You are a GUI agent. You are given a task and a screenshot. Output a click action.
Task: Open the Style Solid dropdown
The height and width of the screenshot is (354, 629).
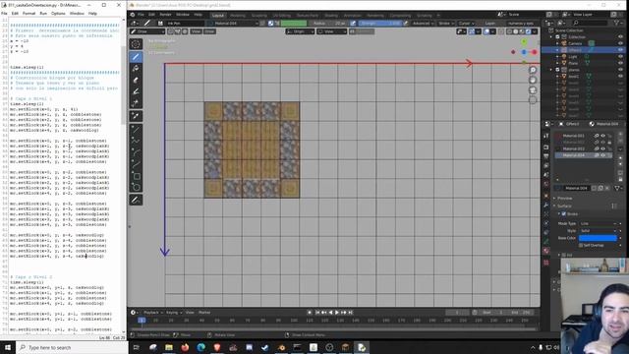(598, 231)
